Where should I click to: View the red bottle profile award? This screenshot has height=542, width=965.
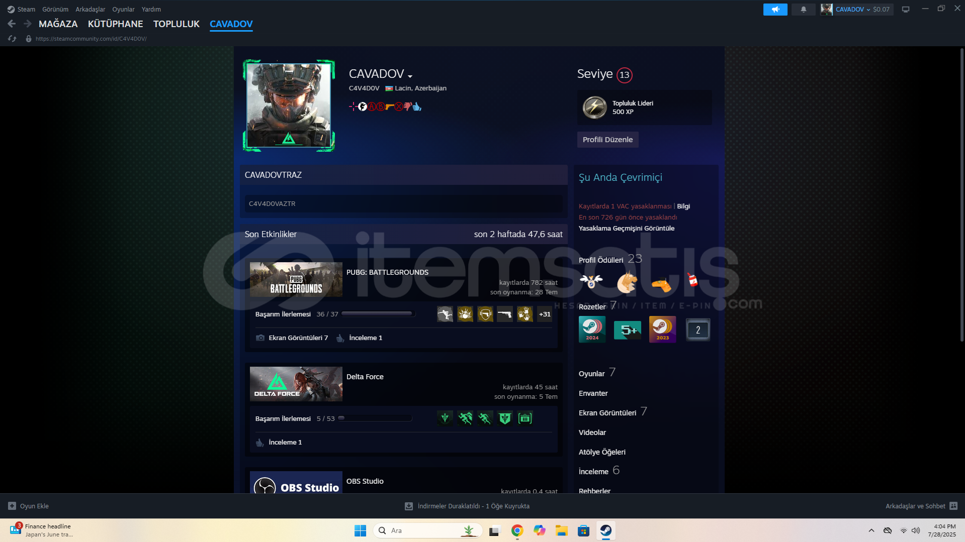(x=692, y=280)
